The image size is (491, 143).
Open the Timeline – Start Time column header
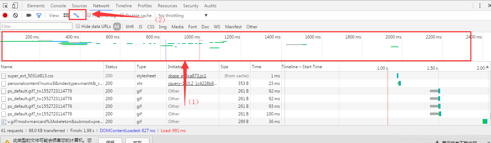point(302,67)
